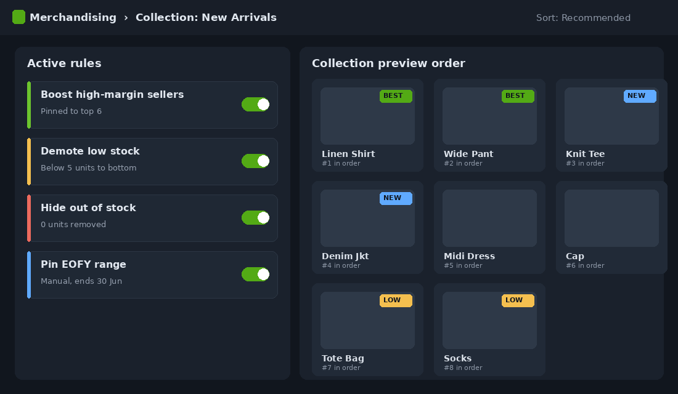Click the 'Manual, ends 30 Jun' text
Screen dimensions: 678x394
coord(81,281)
